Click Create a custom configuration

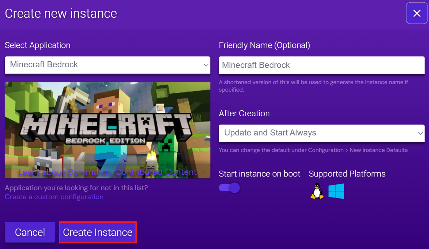54,197
